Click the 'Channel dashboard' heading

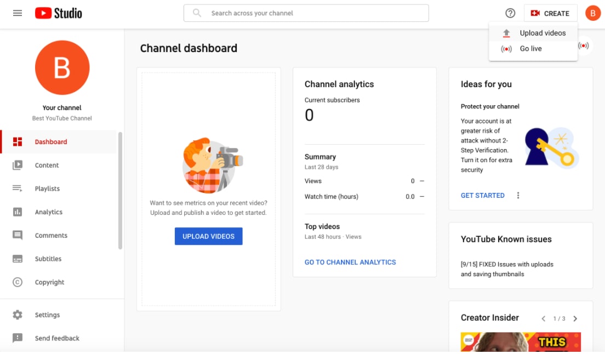pos(189,48)
